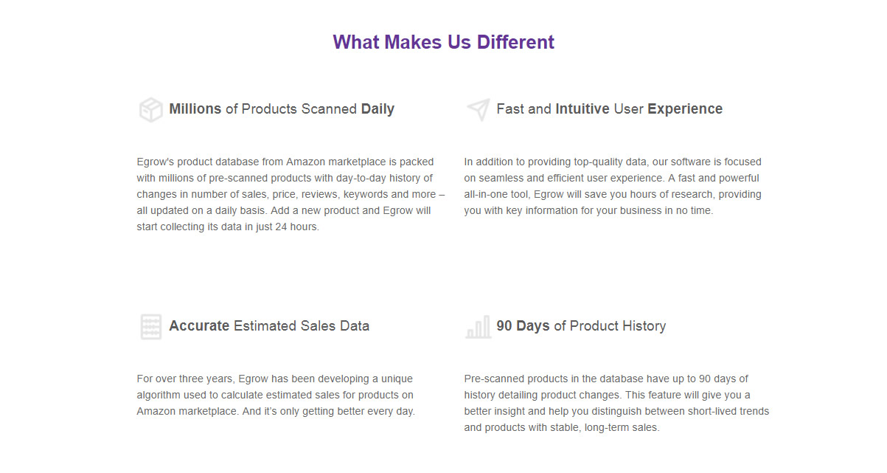Click the bar chart icon beside 90 Days
The height and width of the screenshot is (473, 887).
tap(478, 327)
